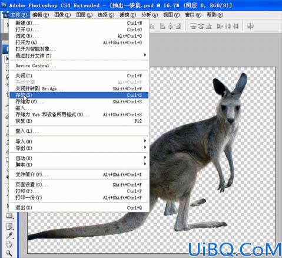
Task: Open the 窗口 (W) menu
Action: (193, 15)
